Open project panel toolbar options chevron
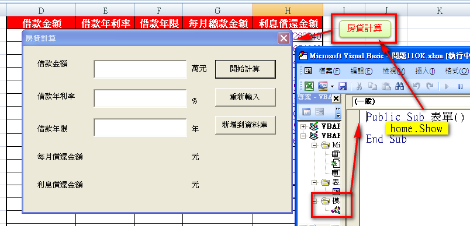The image size is (470, 226). coord(338,112)
